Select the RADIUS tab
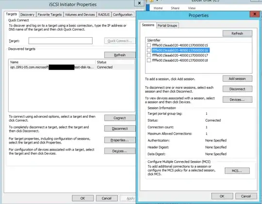 (x=104, y=15)
